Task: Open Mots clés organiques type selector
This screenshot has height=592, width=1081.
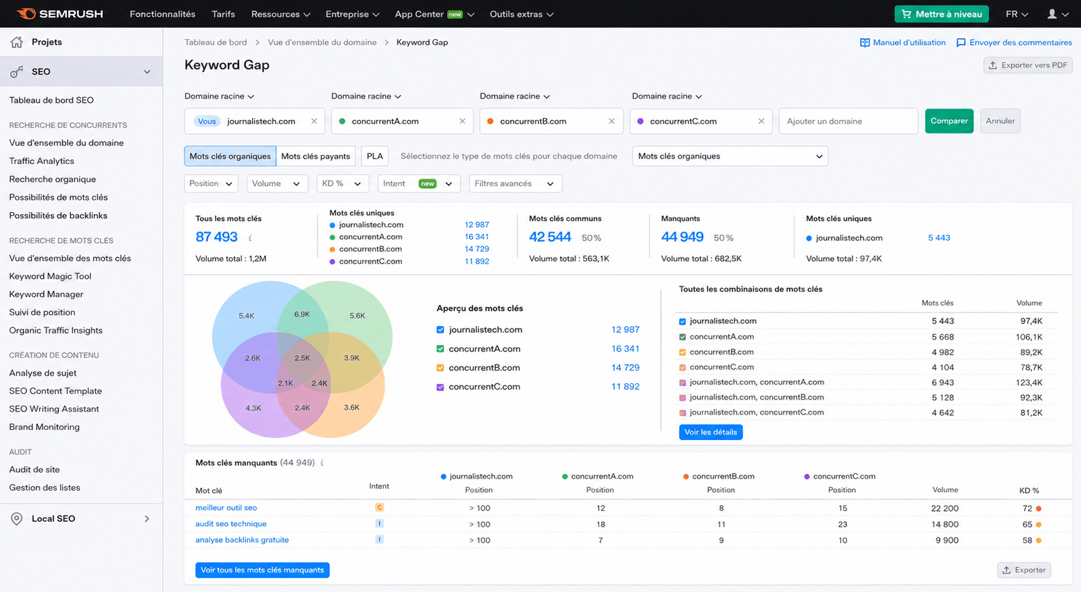Action: [730, 156]
